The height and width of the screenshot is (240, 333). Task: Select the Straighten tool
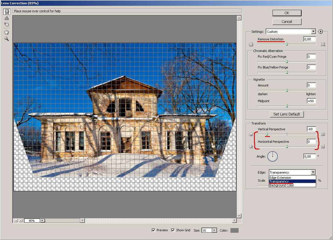tap(7, 18)
